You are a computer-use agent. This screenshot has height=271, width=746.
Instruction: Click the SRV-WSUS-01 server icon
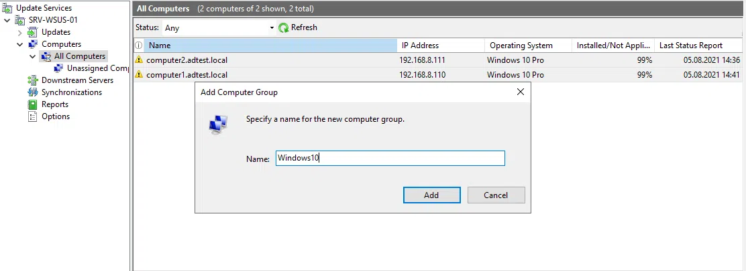pos(21,20)
